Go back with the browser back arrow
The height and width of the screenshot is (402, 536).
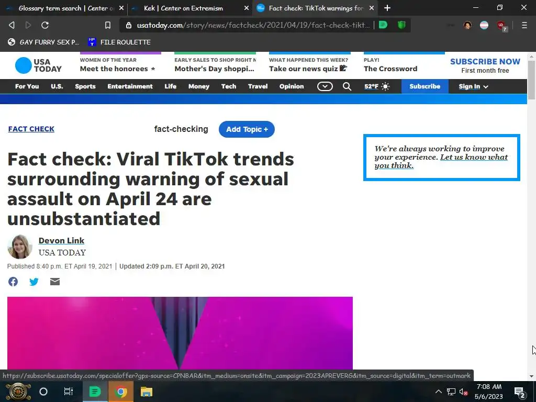[12, 25]
